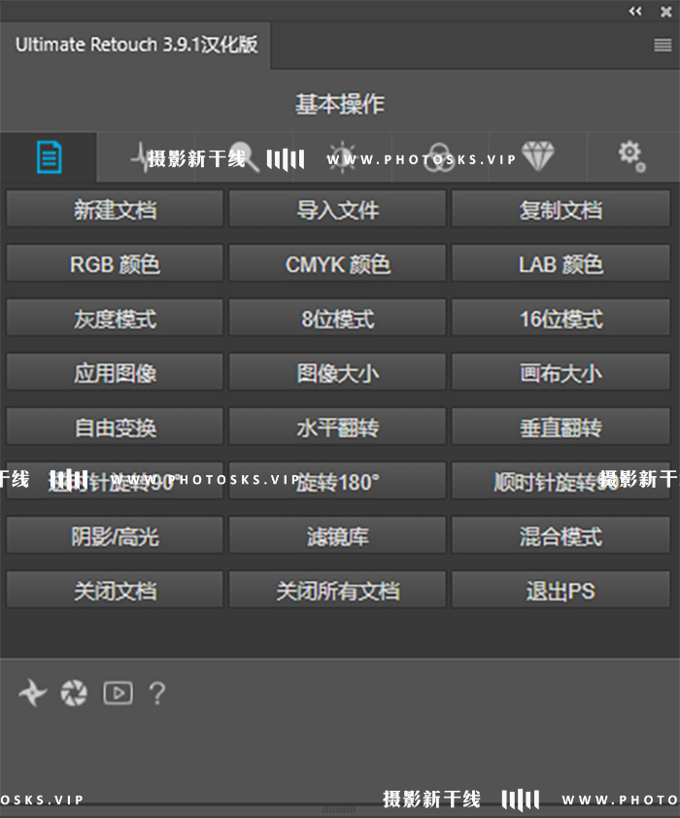Screen dimensions: 680x818
Task: Open the 阴影/高光 adjustment
Action: click(115, 535)
